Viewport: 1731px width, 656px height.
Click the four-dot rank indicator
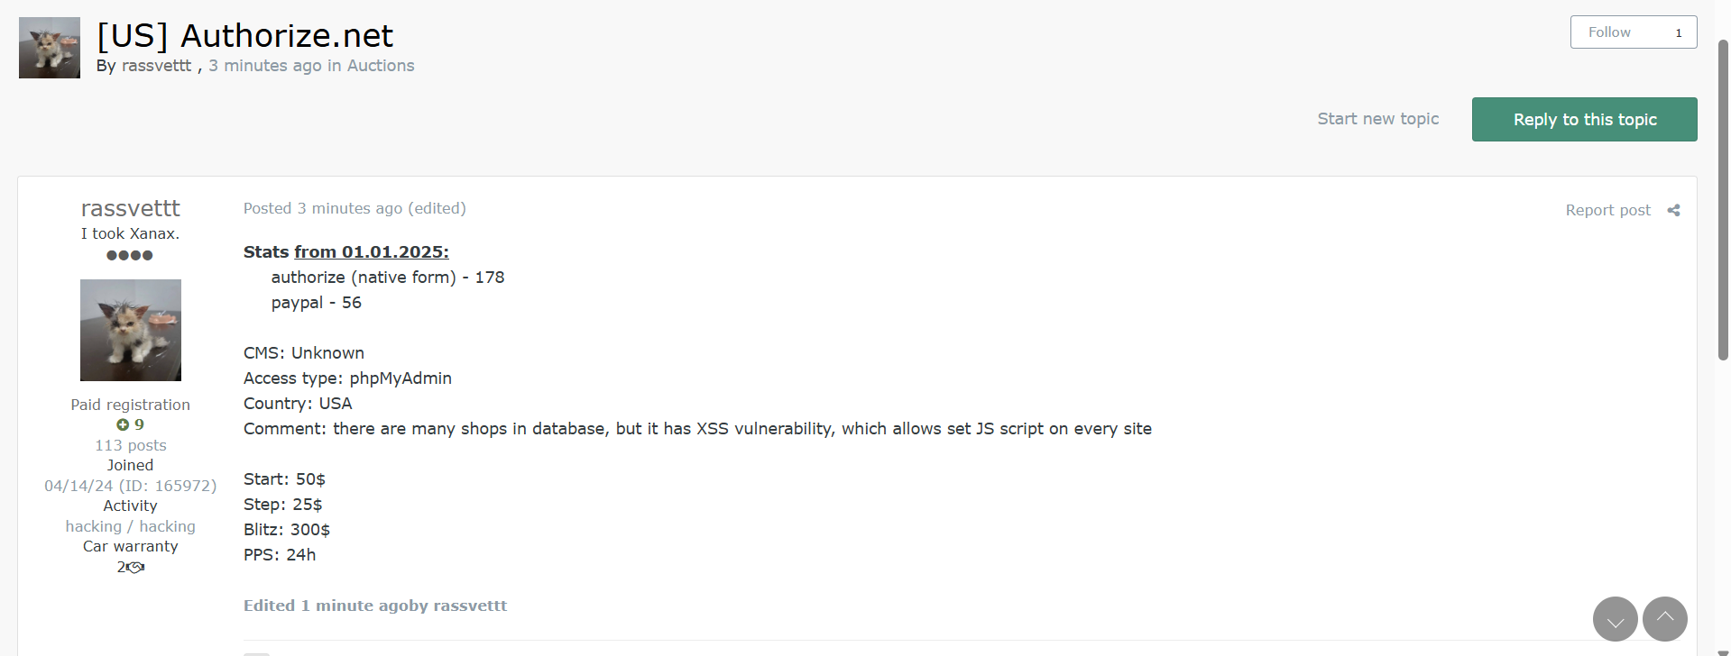(x=130, y=255)
